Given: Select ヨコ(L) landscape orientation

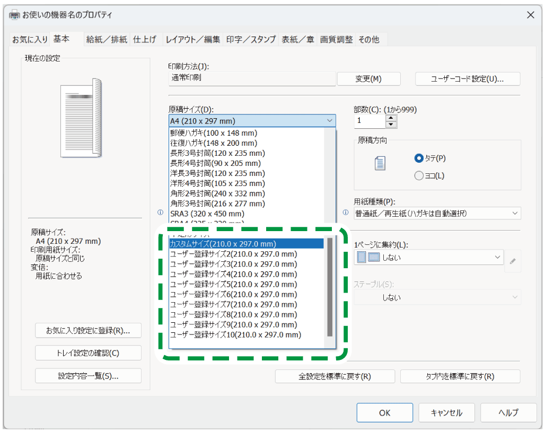Looking at the screenshot, I should pos(419,175).
